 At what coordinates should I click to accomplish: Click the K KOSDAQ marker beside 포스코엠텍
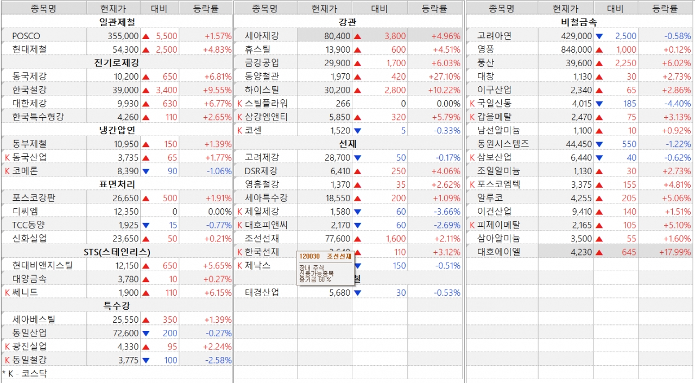472,184
